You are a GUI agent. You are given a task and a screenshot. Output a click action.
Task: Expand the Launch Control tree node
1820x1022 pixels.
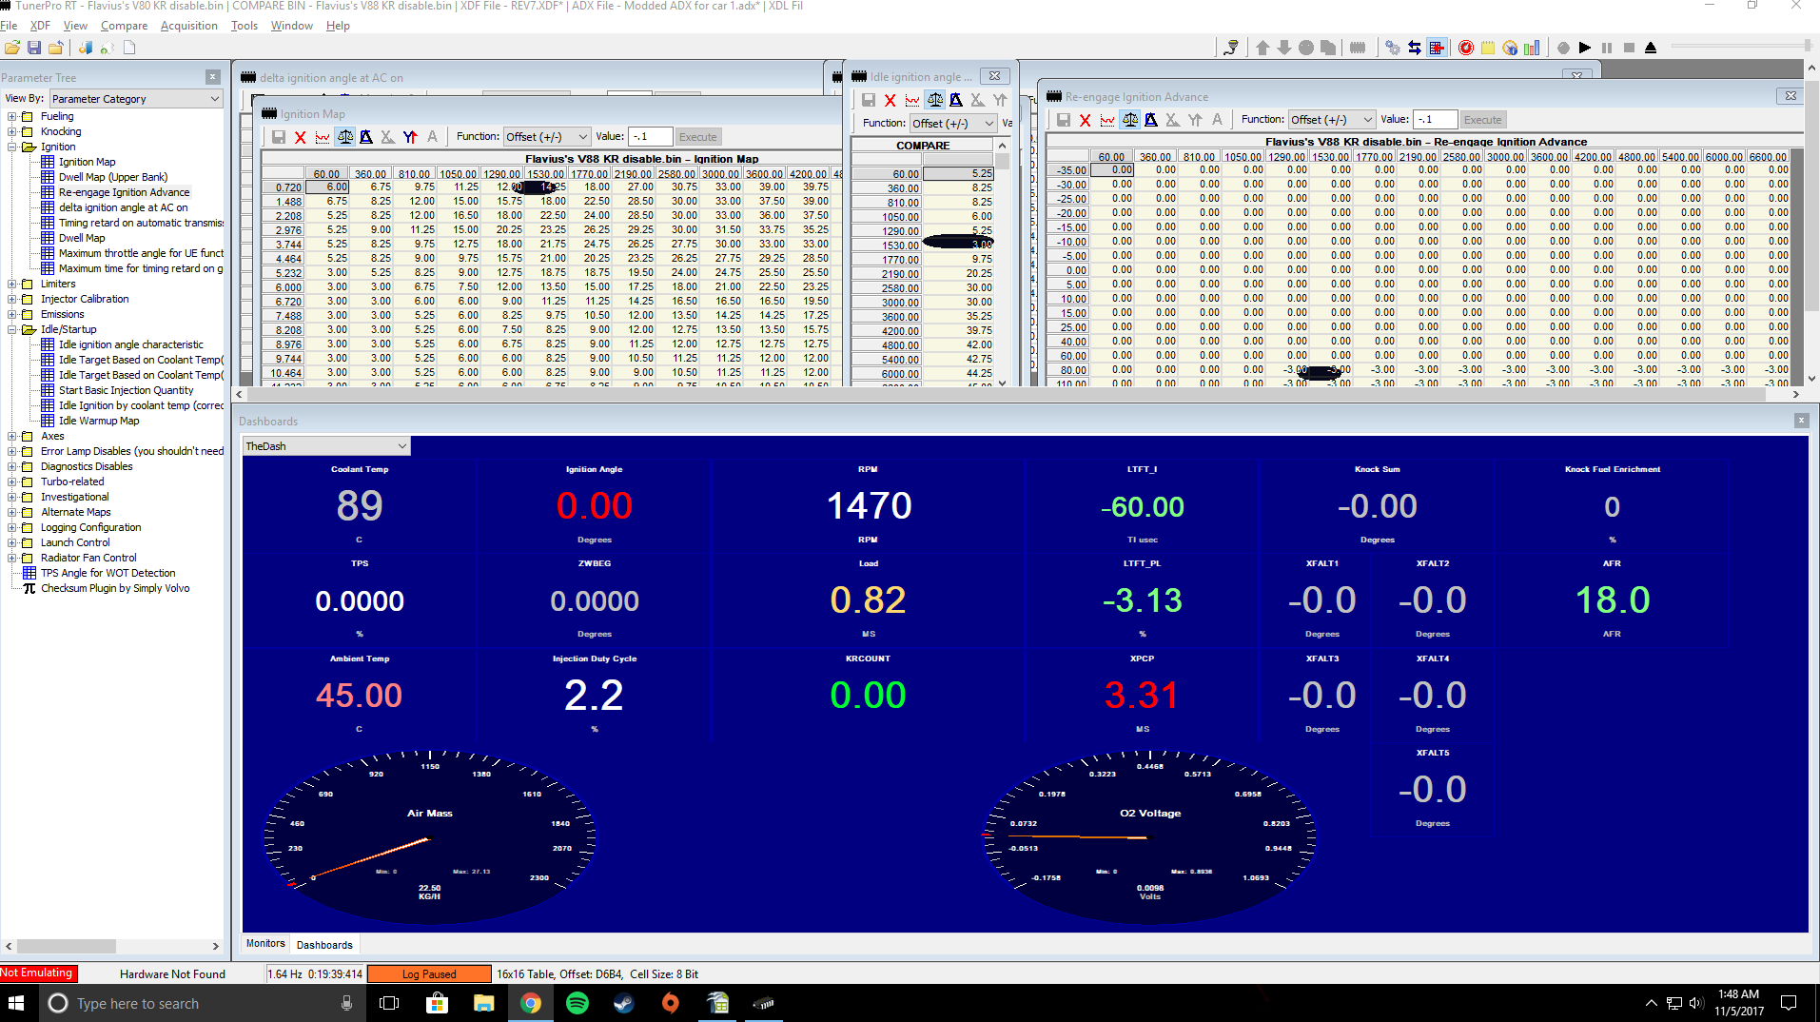(x=12, y=542)
